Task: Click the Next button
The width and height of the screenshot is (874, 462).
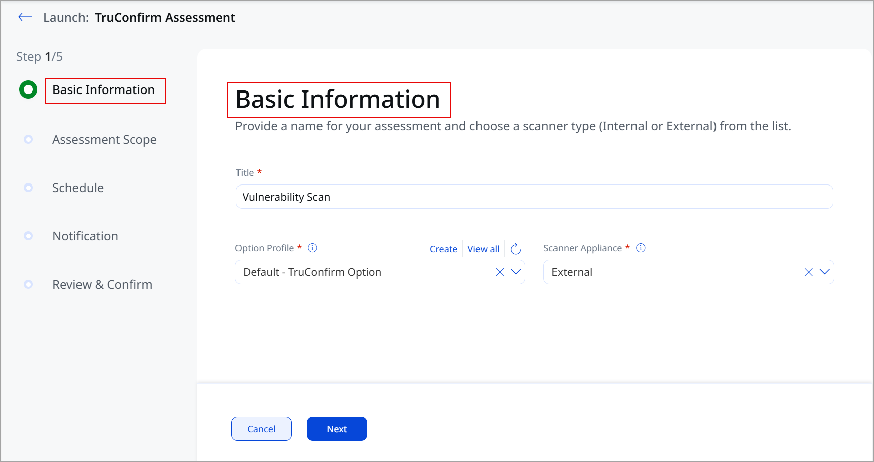Action: [337, 429]
